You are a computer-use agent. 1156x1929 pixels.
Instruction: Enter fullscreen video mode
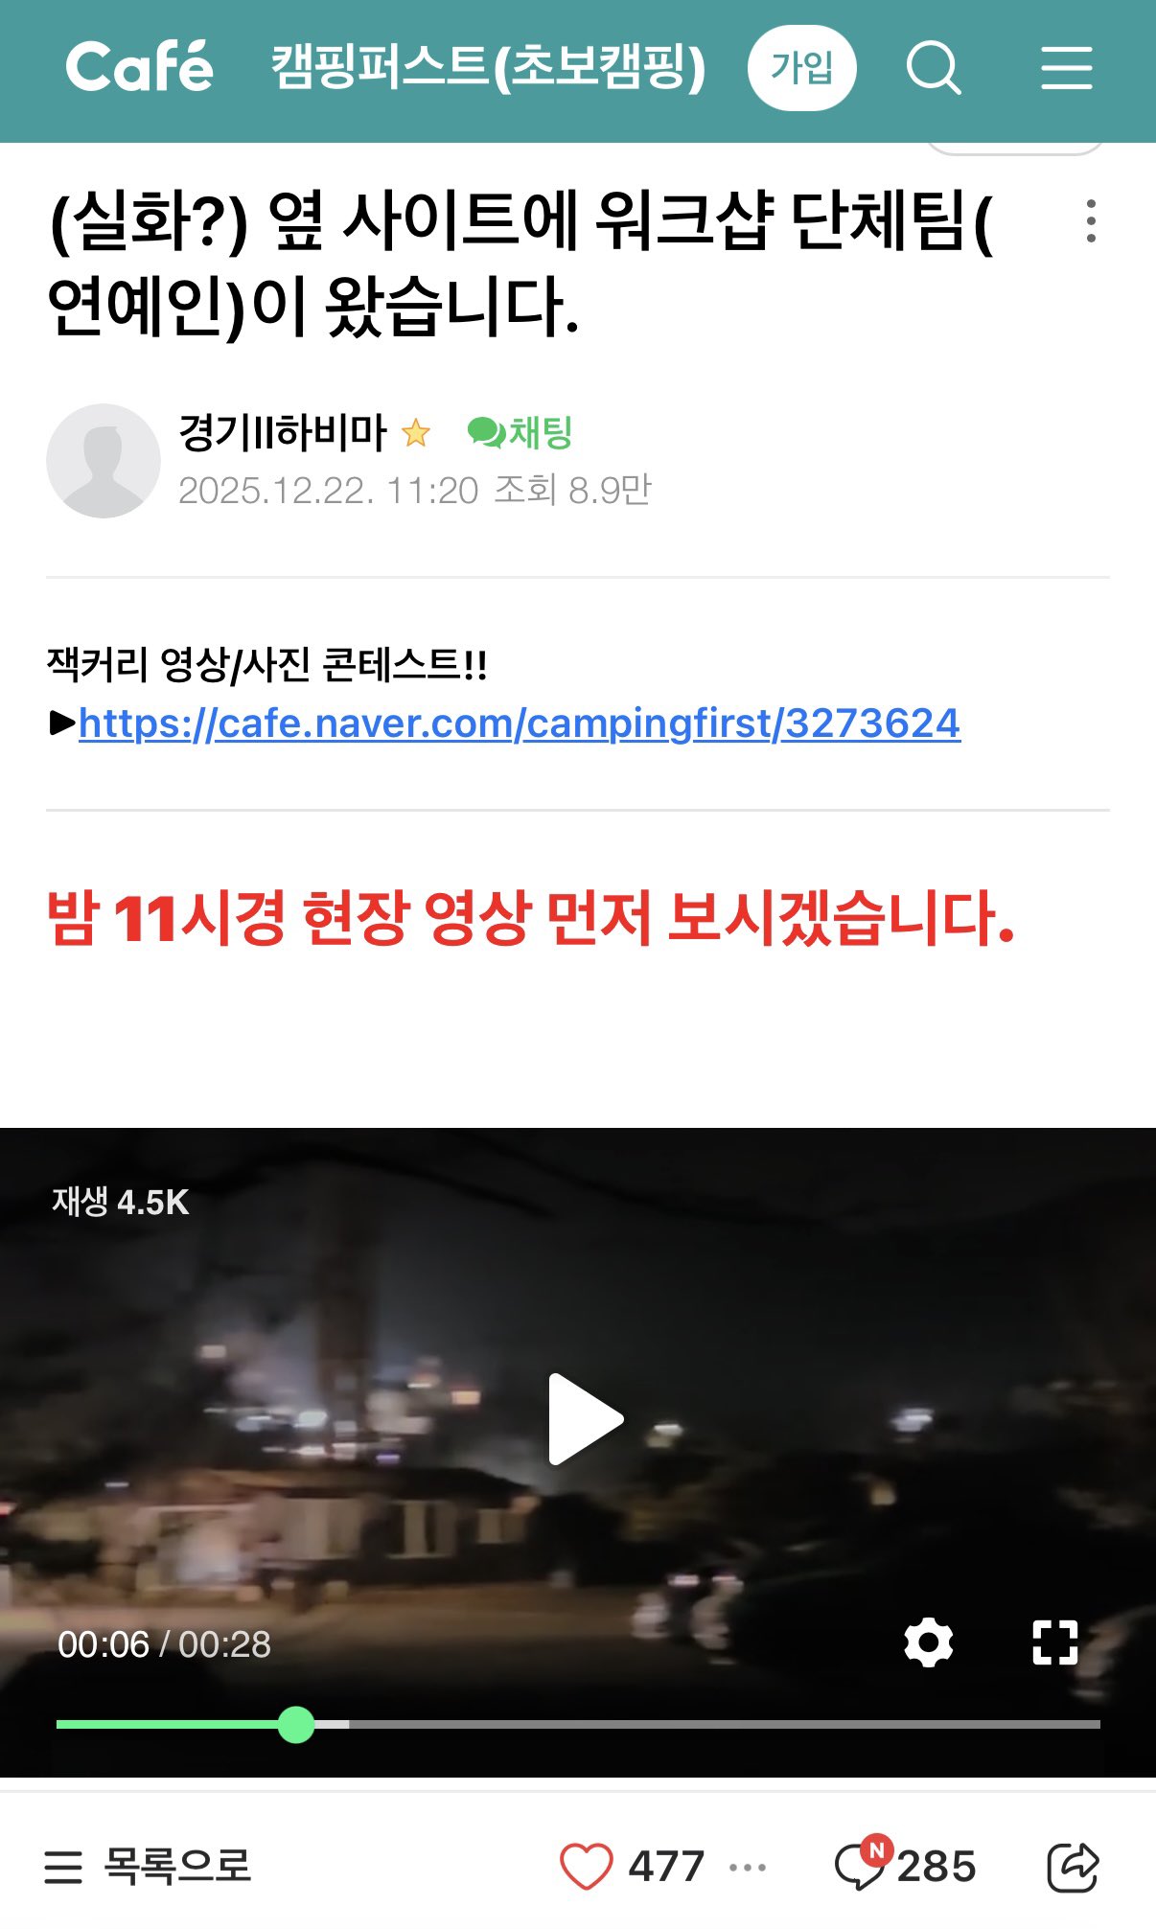coord(1055,1642)
